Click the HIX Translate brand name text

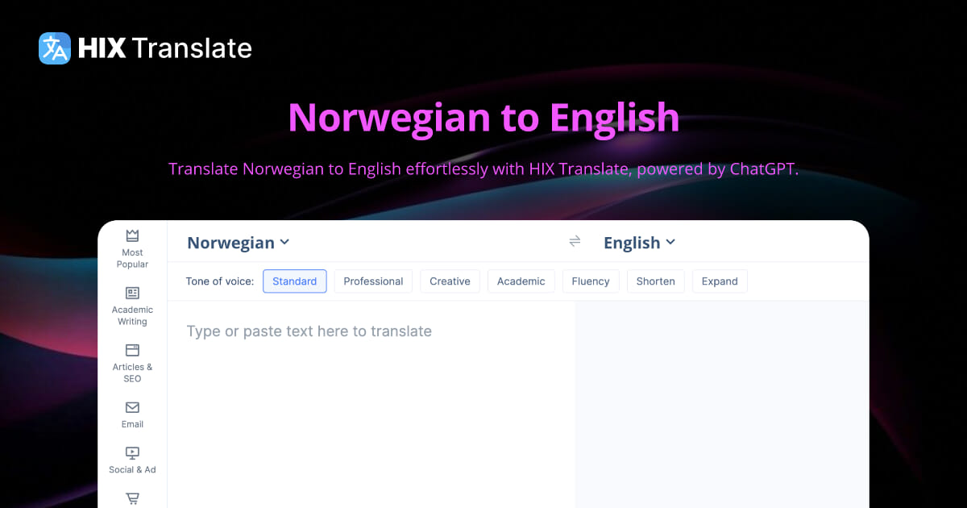[165, 48]
